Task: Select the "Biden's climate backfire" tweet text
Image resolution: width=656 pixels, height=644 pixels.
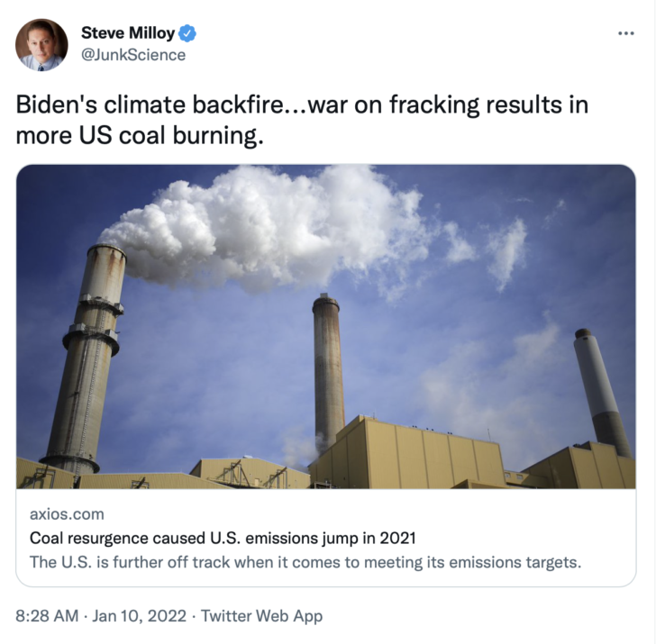Action: [x=302, y=120]
